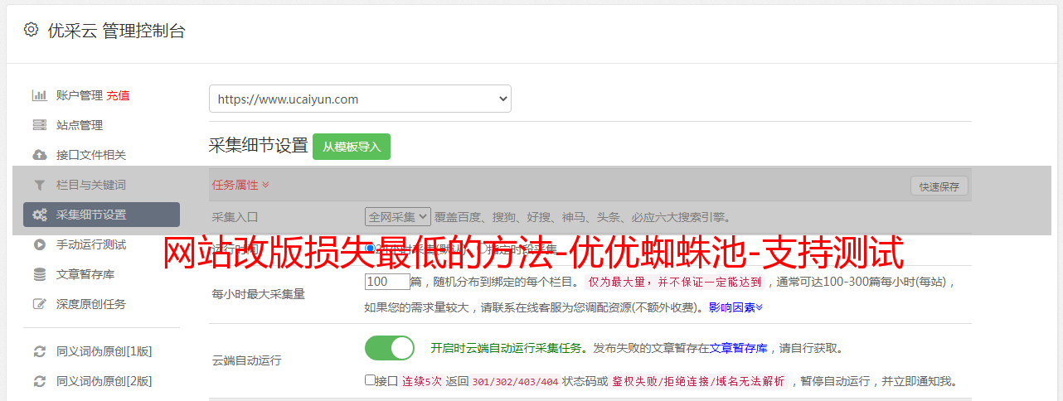Image resolution: width=1063 pixels, height=401 pixels.
Task: Open 文章暂存库 from the sidebar
Action: click(85, 274)
